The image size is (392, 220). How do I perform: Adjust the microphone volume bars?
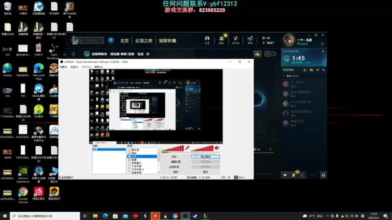172,149
